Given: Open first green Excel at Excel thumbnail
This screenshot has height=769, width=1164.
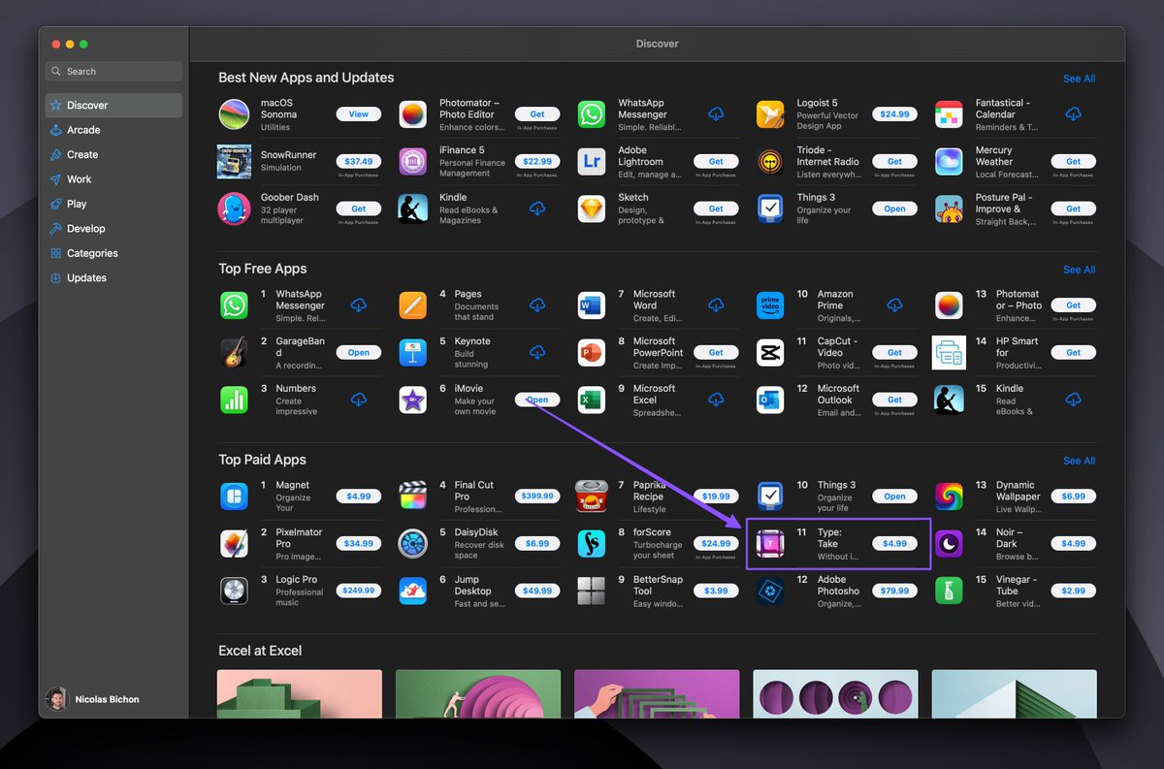Looking at the screenshot, I should click(300, 694).
